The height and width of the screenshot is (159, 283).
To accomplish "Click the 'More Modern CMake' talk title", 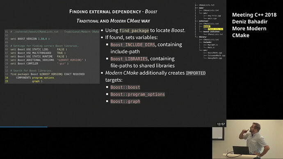I will (249, 32).
